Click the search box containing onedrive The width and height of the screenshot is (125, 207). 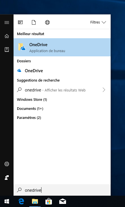(x=62, y=190)
